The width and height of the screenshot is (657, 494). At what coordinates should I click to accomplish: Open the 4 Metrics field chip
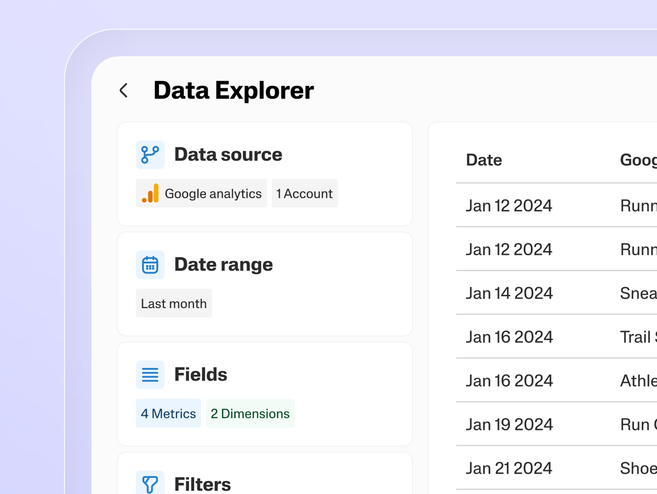168,413
